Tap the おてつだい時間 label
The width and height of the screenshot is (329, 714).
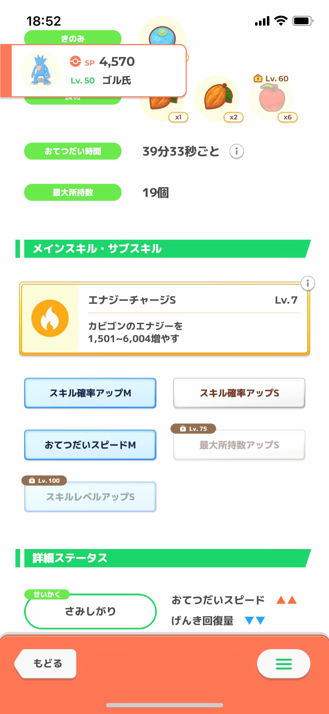(x=73, y=151)
